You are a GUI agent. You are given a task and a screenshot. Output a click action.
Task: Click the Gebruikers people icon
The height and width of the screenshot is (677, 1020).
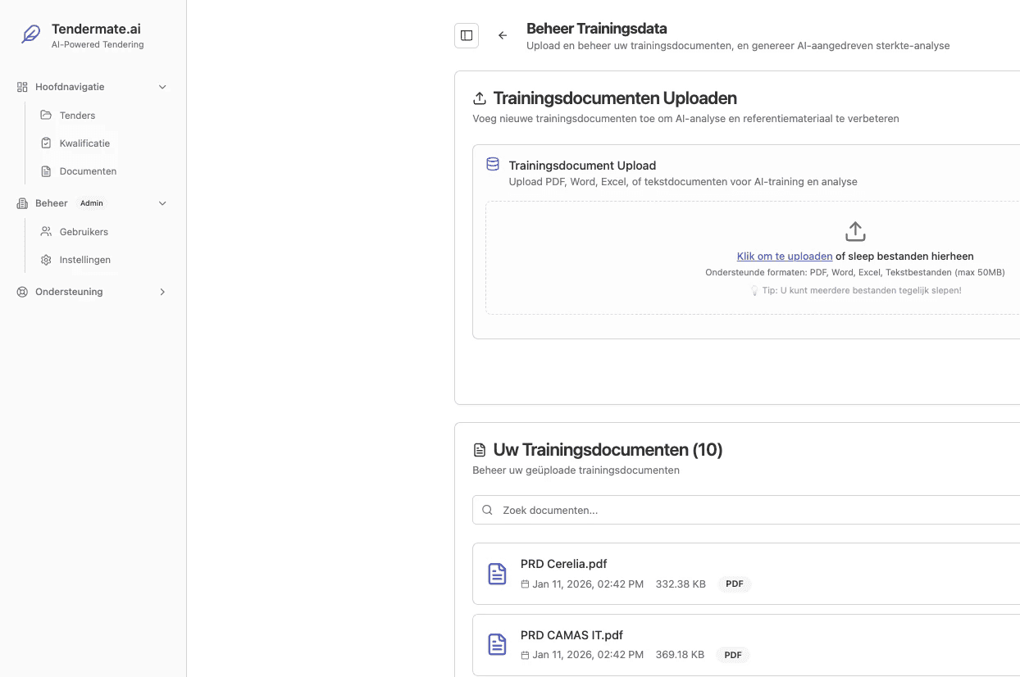[x=46, y=232]
